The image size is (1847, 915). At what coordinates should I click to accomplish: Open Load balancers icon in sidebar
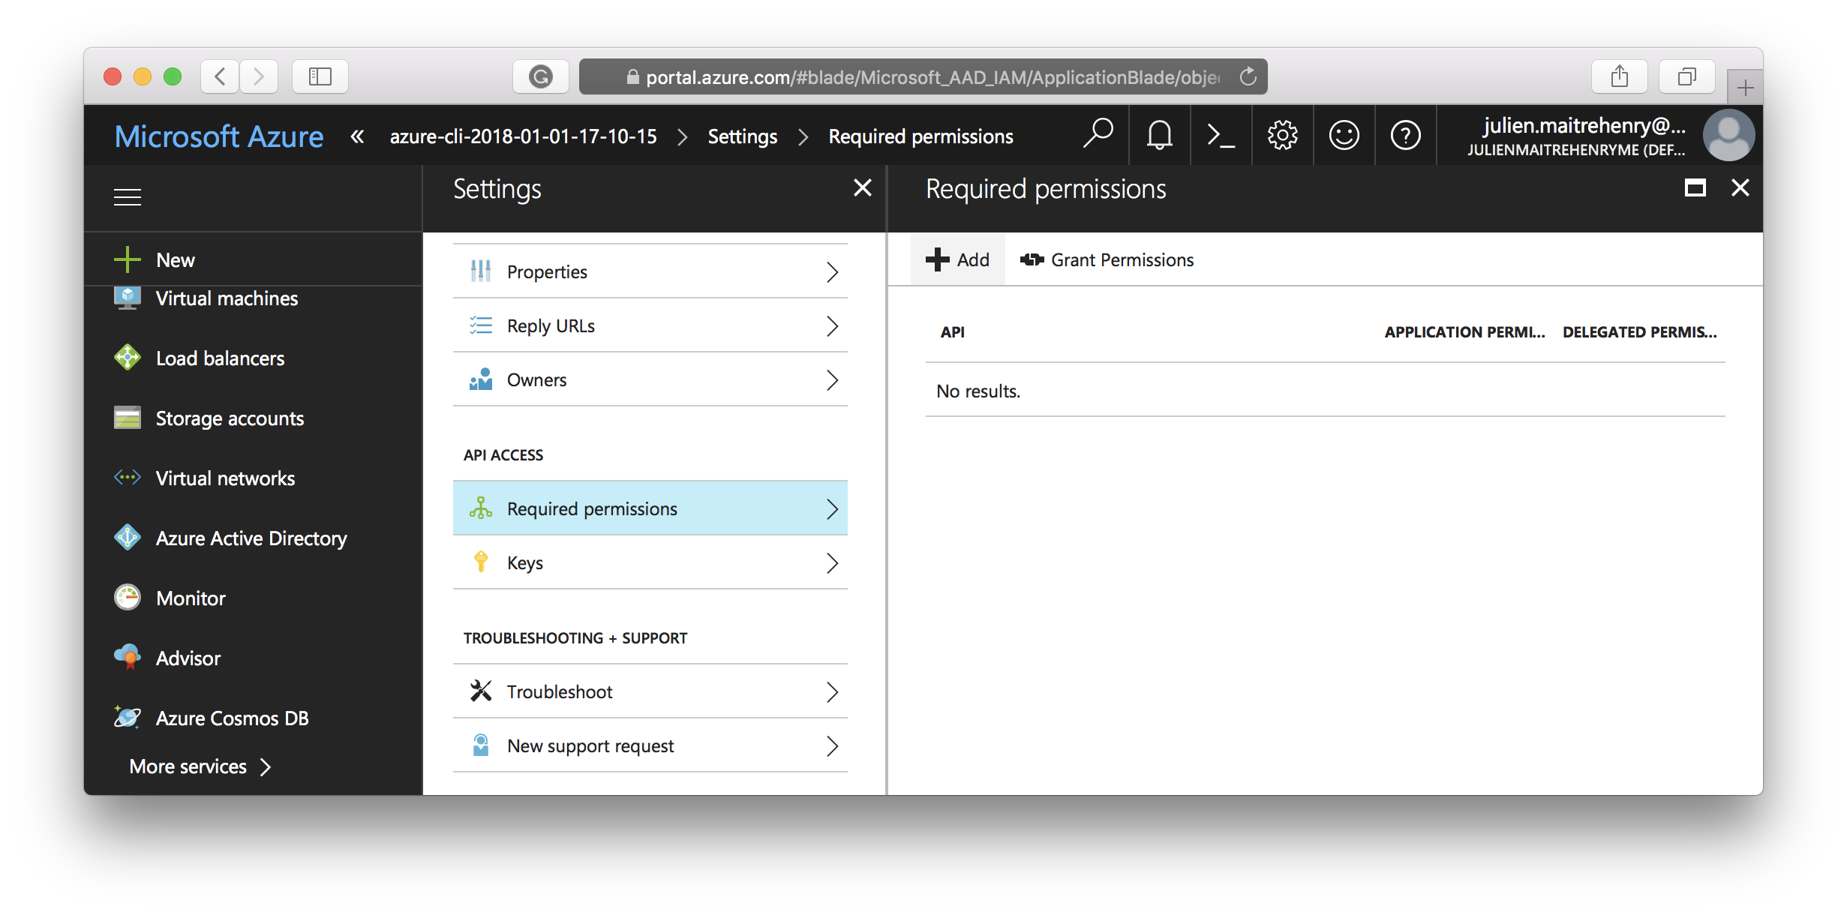[127, 358]
